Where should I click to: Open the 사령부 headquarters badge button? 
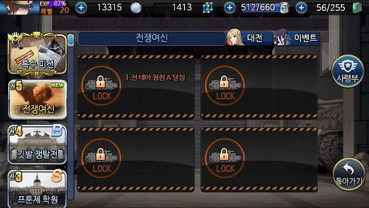pyautogui.click(x=347, y=71)
